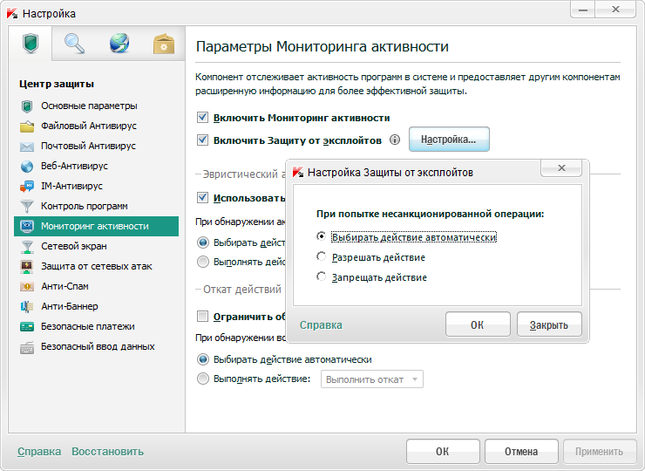Screen dimensions: 645x471
Task: Minimize the Настройка window
Action: (582, 10)
